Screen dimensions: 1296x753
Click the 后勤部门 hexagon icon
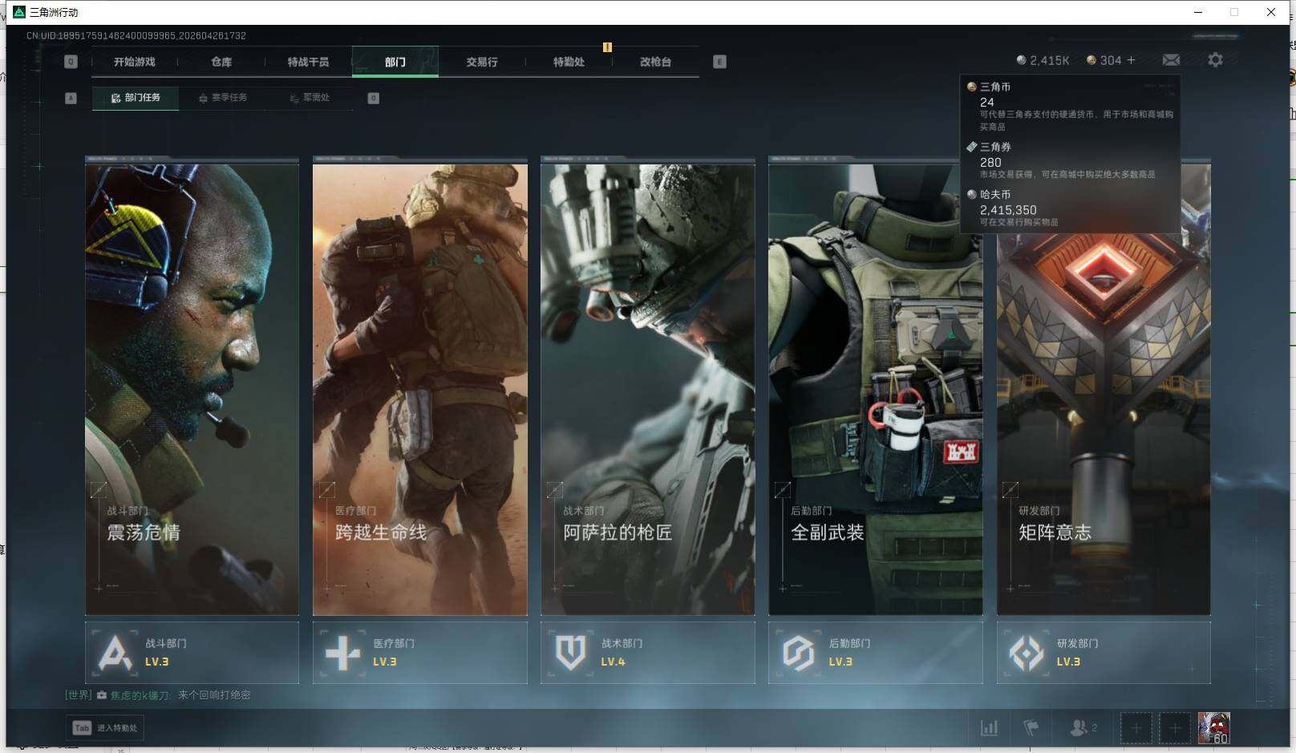pos(798,653)
